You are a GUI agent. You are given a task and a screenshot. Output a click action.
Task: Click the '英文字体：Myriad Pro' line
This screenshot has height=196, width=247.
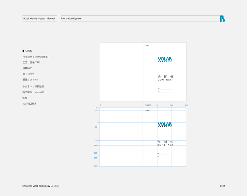[x=34, y=92]
